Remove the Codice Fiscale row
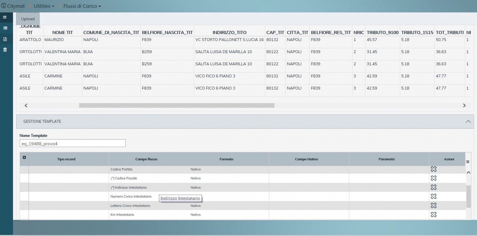 coord(433,178)
